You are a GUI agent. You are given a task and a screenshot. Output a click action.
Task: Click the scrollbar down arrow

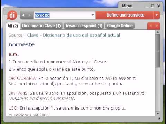pyautogui.click(x=158, y=114)
